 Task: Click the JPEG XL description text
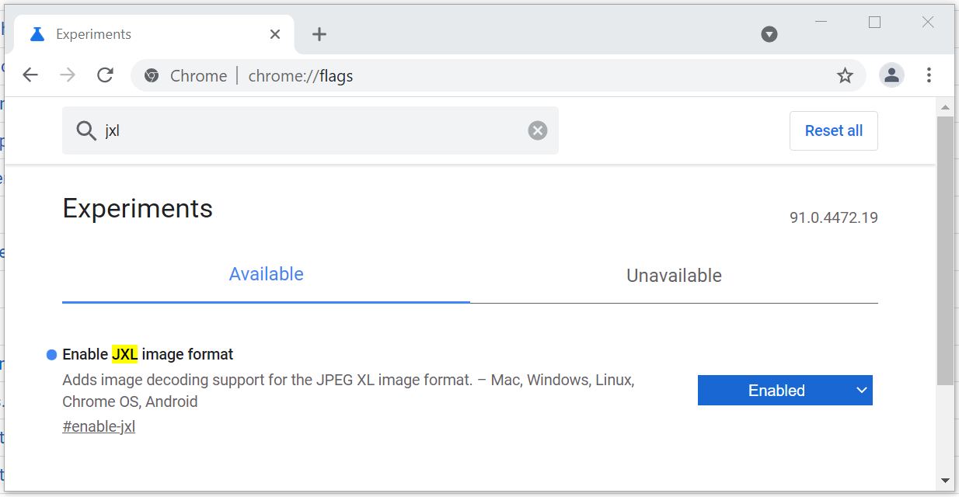[348, 391]
